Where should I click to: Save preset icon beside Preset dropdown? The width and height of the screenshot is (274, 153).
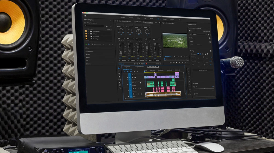209,35
